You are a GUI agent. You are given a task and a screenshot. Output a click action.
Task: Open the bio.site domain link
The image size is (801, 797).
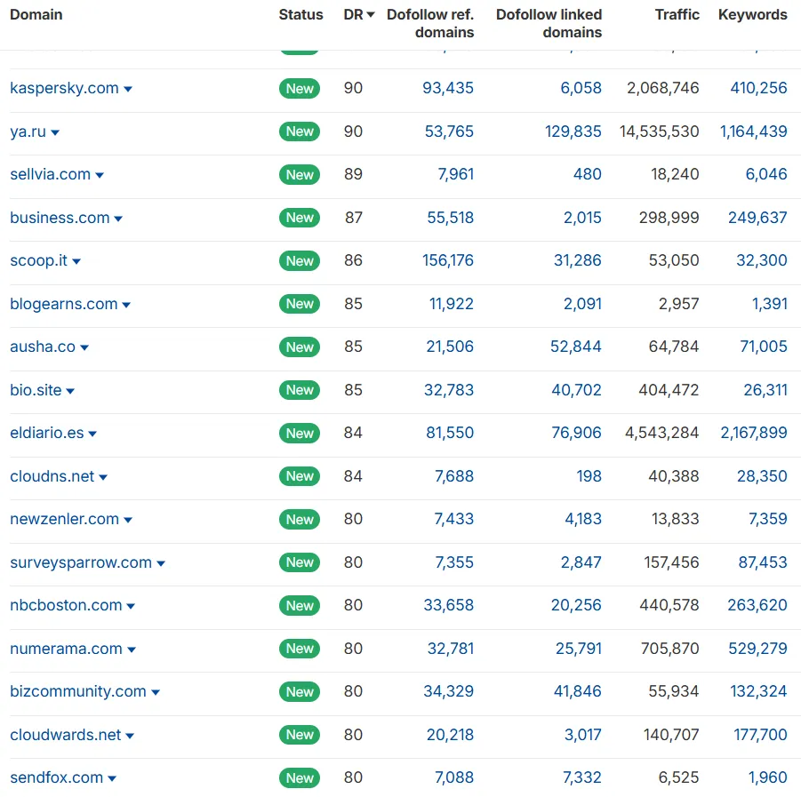click(x=36, y=391)
